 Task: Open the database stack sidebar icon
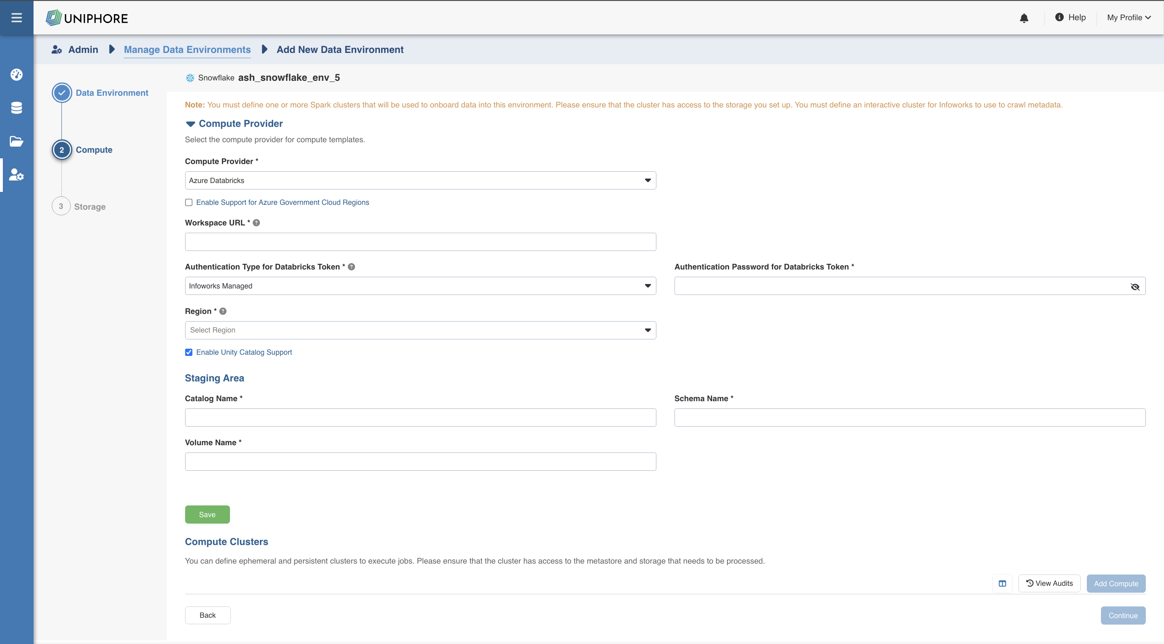point(17,108)
